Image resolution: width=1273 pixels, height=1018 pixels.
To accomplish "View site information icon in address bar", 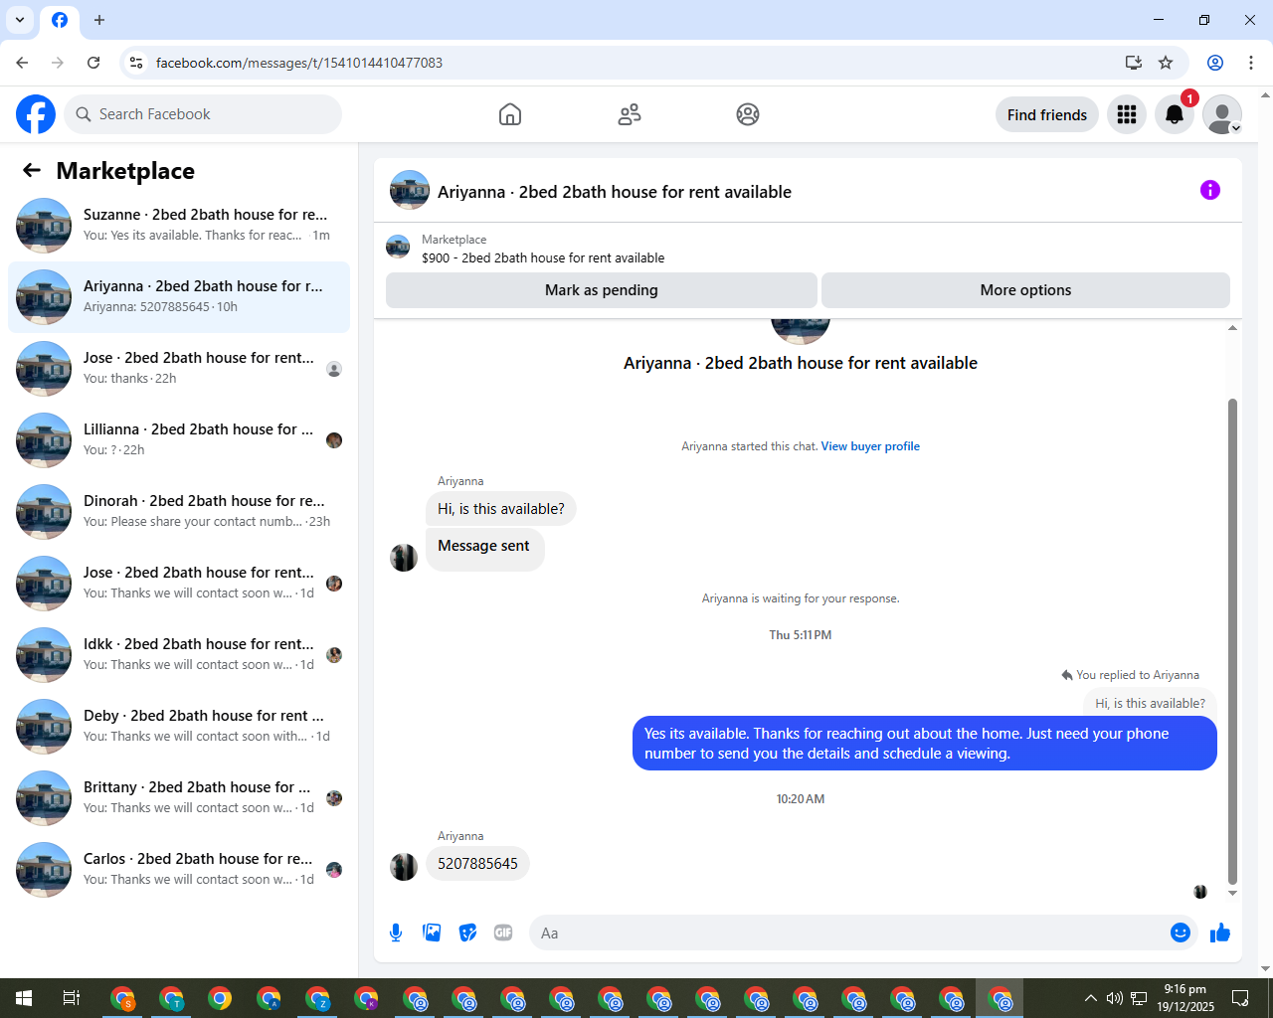I will [137, 63].
